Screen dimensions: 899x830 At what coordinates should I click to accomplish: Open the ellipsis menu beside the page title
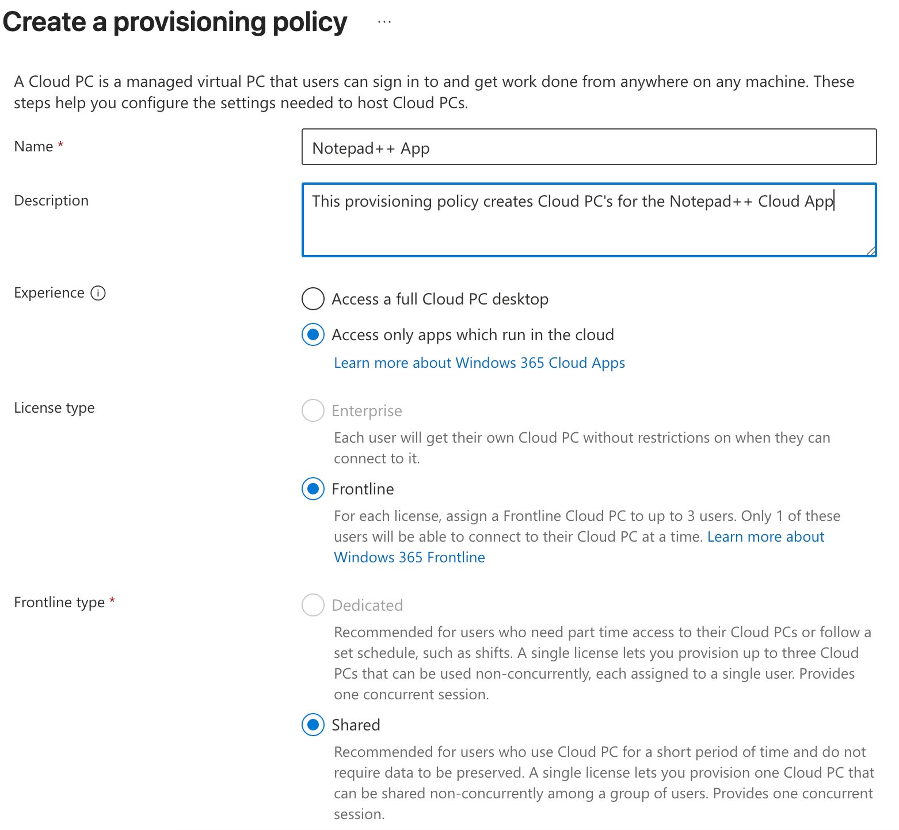click(x=384, y=22)
